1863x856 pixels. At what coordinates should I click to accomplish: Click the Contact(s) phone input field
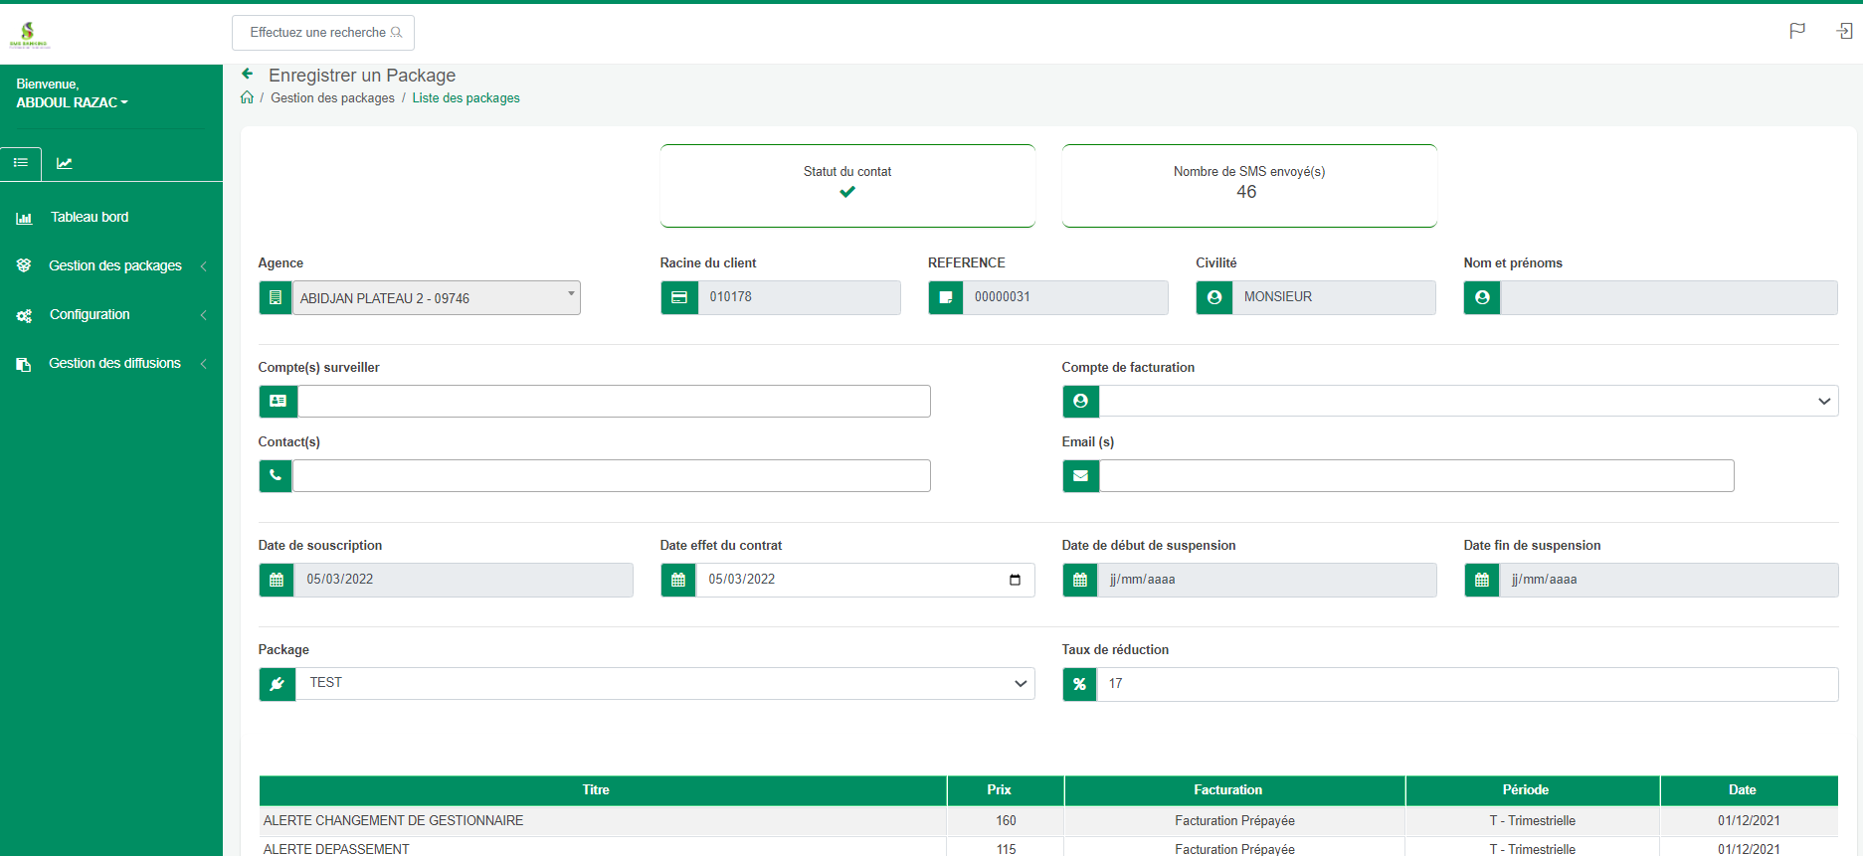[611, 475]
